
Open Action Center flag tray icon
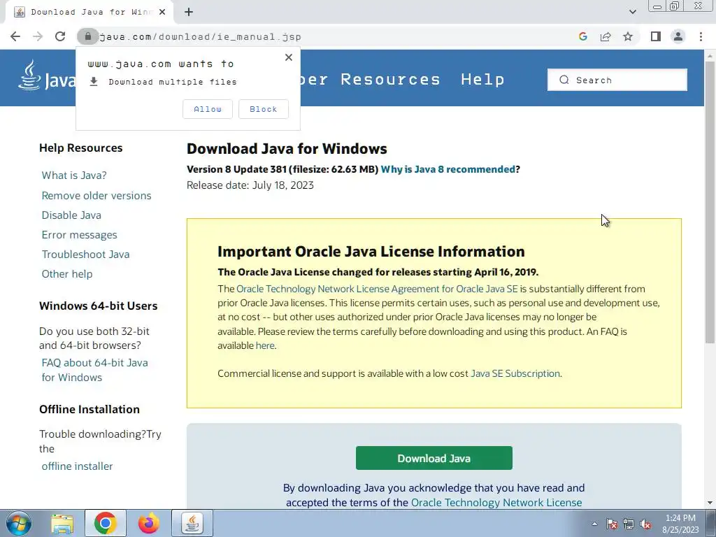tap(612, 524)
